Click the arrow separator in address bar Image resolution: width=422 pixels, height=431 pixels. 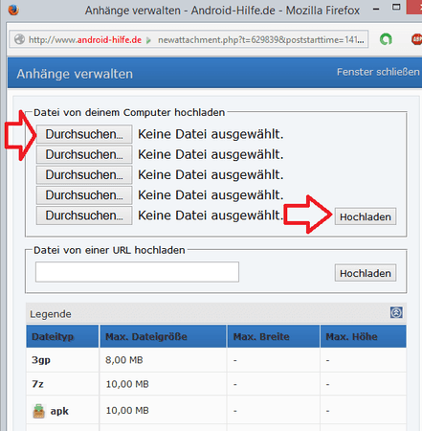148,40
